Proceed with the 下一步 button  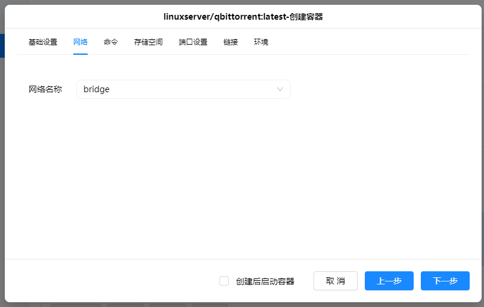click(445, 281)
